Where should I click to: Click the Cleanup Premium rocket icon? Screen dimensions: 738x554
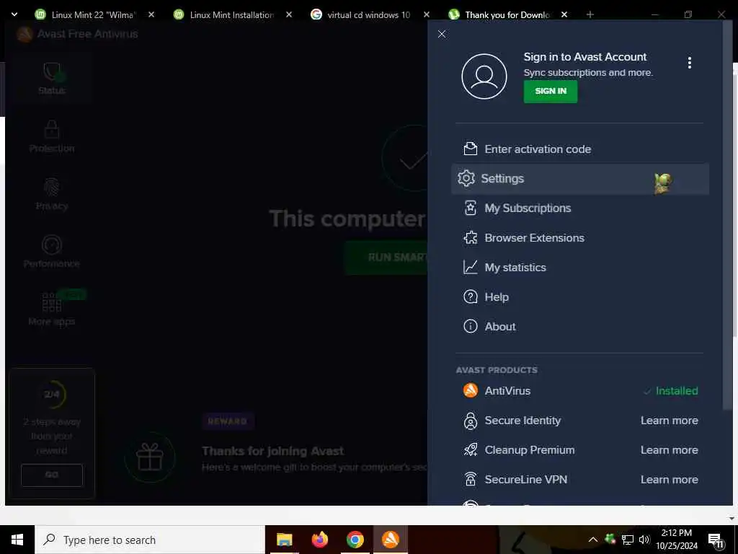[470, 450]
